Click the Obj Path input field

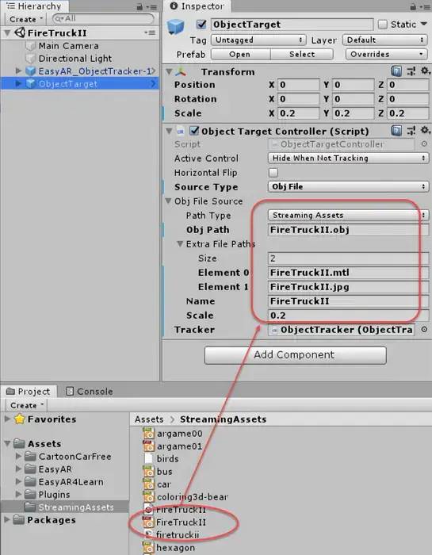(x=349, y=230)
